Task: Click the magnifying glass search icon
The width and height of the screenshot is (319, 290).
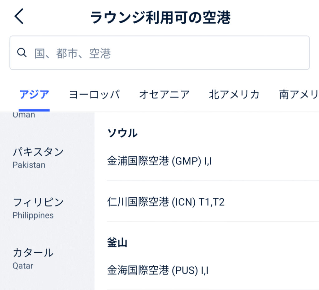Action: (21, 53)
